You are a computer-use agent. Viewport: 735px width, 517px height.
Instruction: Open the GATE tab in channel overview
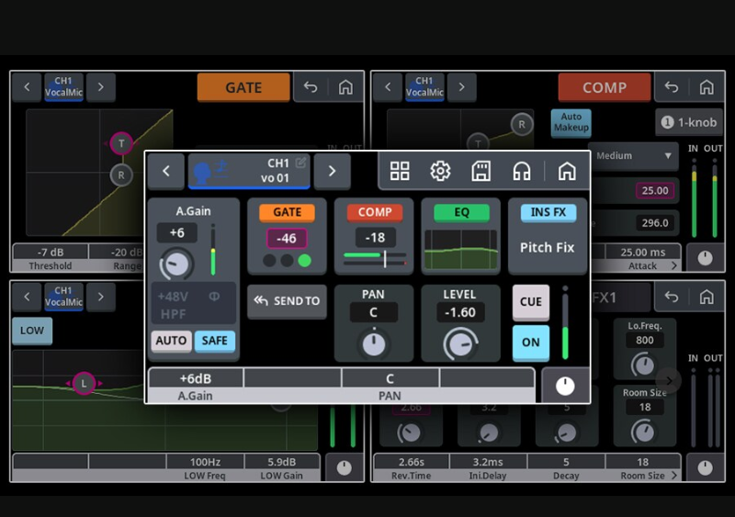point(287,212)
